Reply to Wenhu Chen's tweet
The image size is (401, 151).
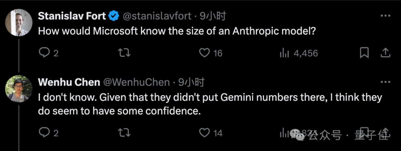[x=45, y=132]
